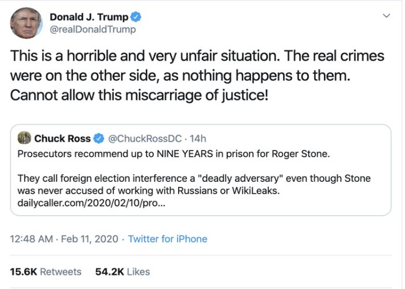This screenshot has height=289, width=405.
Task: Click the main tweet text about miscarriage of justice
Action: point(139,94)
